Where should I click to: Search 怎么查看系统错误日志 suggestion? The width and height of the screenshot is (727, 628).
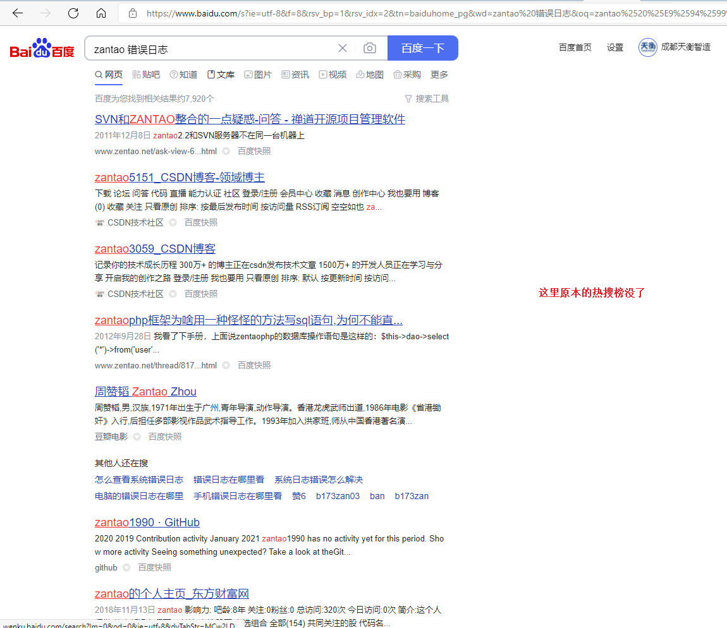pos(139,480)
